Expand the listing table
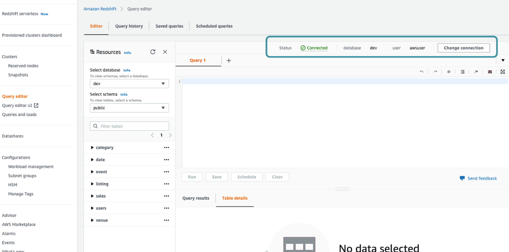This screenshot has height=252, width=509. [x=92, y=184]
